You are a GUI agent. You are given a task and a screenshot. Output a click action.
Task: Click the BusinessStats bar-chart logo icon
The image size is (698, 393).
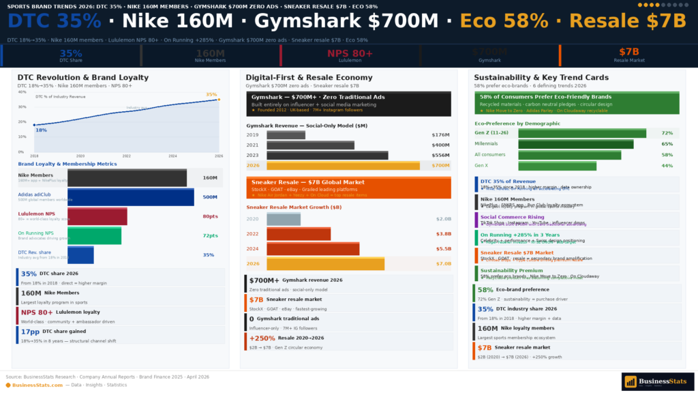(x=631, y=382)
